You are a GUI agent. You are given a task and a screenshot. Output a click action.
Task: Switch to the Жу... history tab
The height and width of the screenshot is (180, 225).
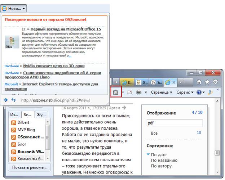[x=41, y=115]
